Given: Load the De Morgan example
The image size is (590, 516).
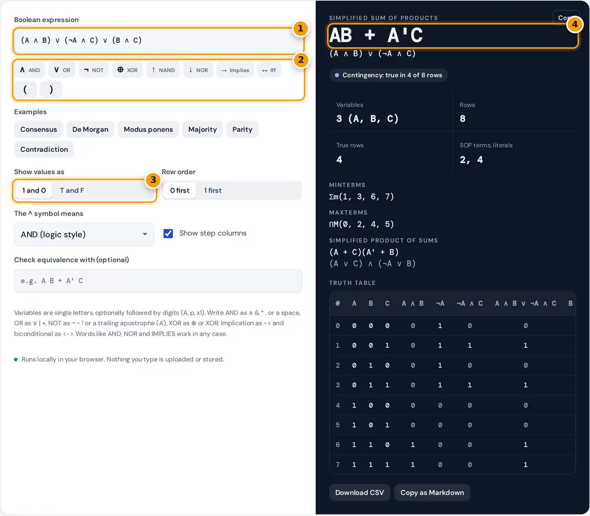Looking at the screenshot, I should click(90, 130).
